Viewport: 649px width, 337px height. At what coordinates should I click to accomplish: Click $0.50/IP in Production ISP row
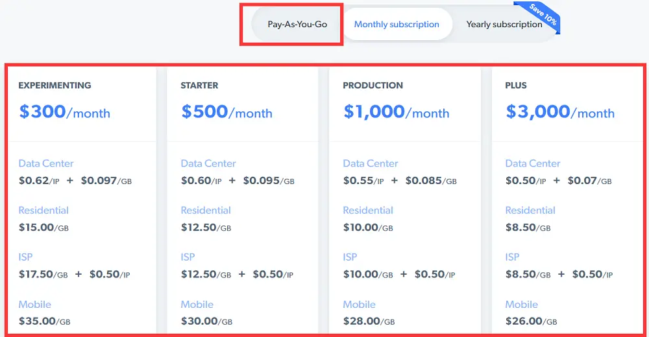(435, 274)
